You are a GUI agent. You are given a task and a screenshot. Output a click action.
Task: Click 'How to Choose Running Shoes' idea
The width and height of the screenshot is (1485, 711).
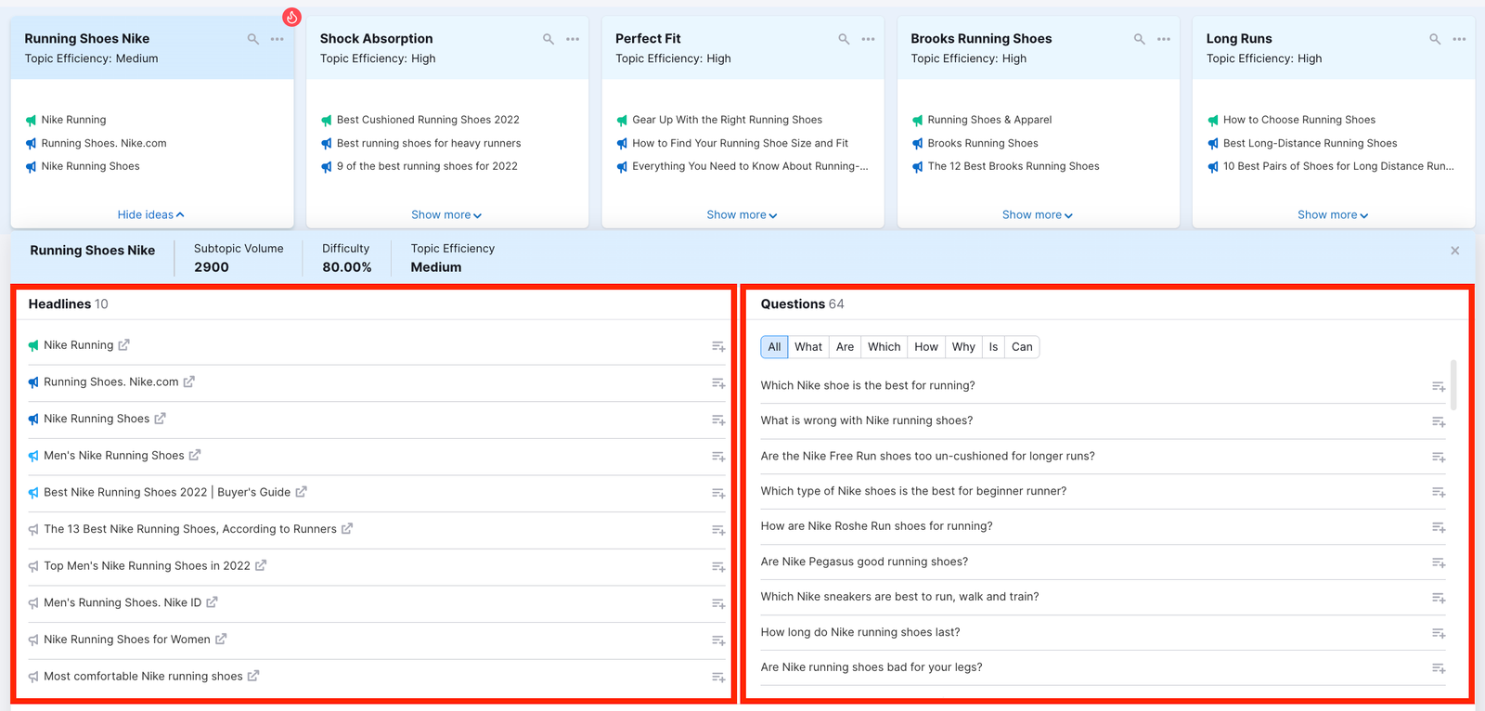coord(1298,120)
